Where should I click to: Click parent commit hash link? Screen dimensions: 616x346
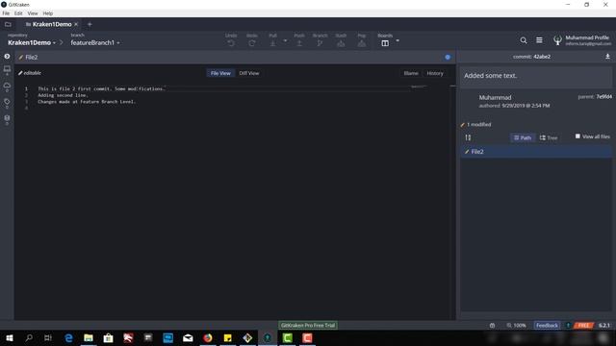click(603, 96)
